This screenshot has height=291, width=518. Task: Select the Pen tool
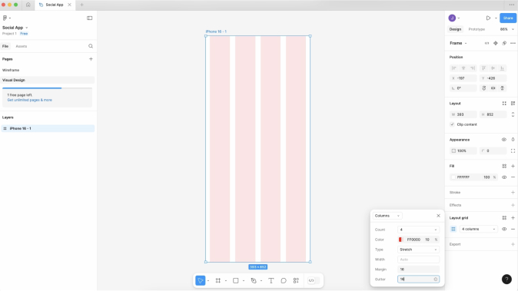(x=254, y=280)
